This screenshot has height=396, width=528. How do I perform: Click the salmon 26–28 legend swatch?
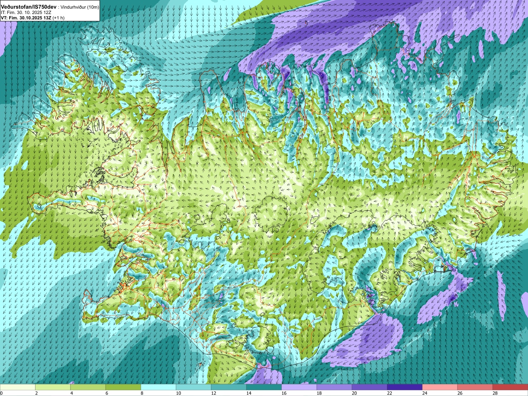(475, 387)
